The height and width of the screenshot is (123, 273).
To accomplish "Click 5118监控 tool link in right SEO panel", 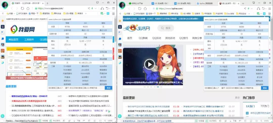I will [x=223, y=66].
